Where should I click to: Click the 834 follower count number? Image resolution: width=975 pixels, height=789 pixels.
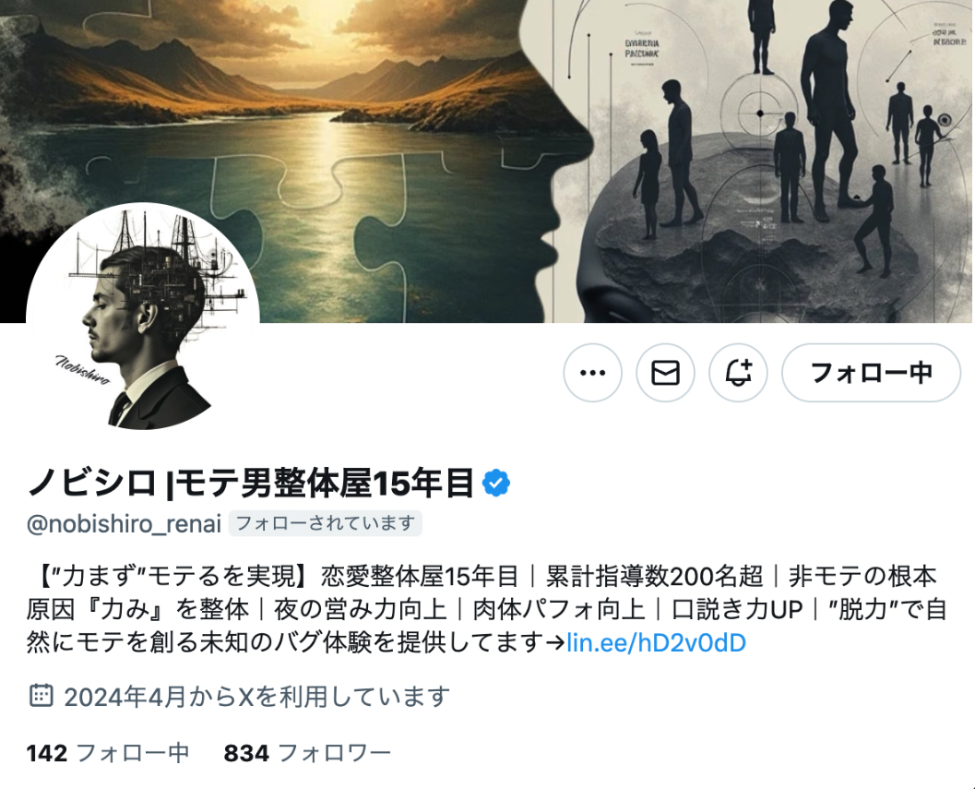(246, 753)
